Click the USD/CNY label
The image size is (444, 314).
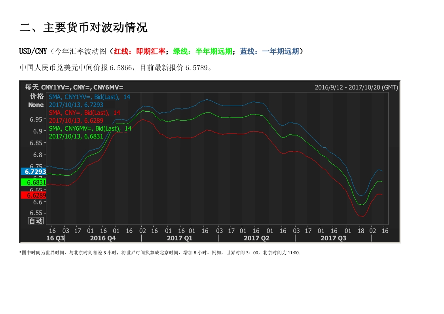click(x=33, y=51)
